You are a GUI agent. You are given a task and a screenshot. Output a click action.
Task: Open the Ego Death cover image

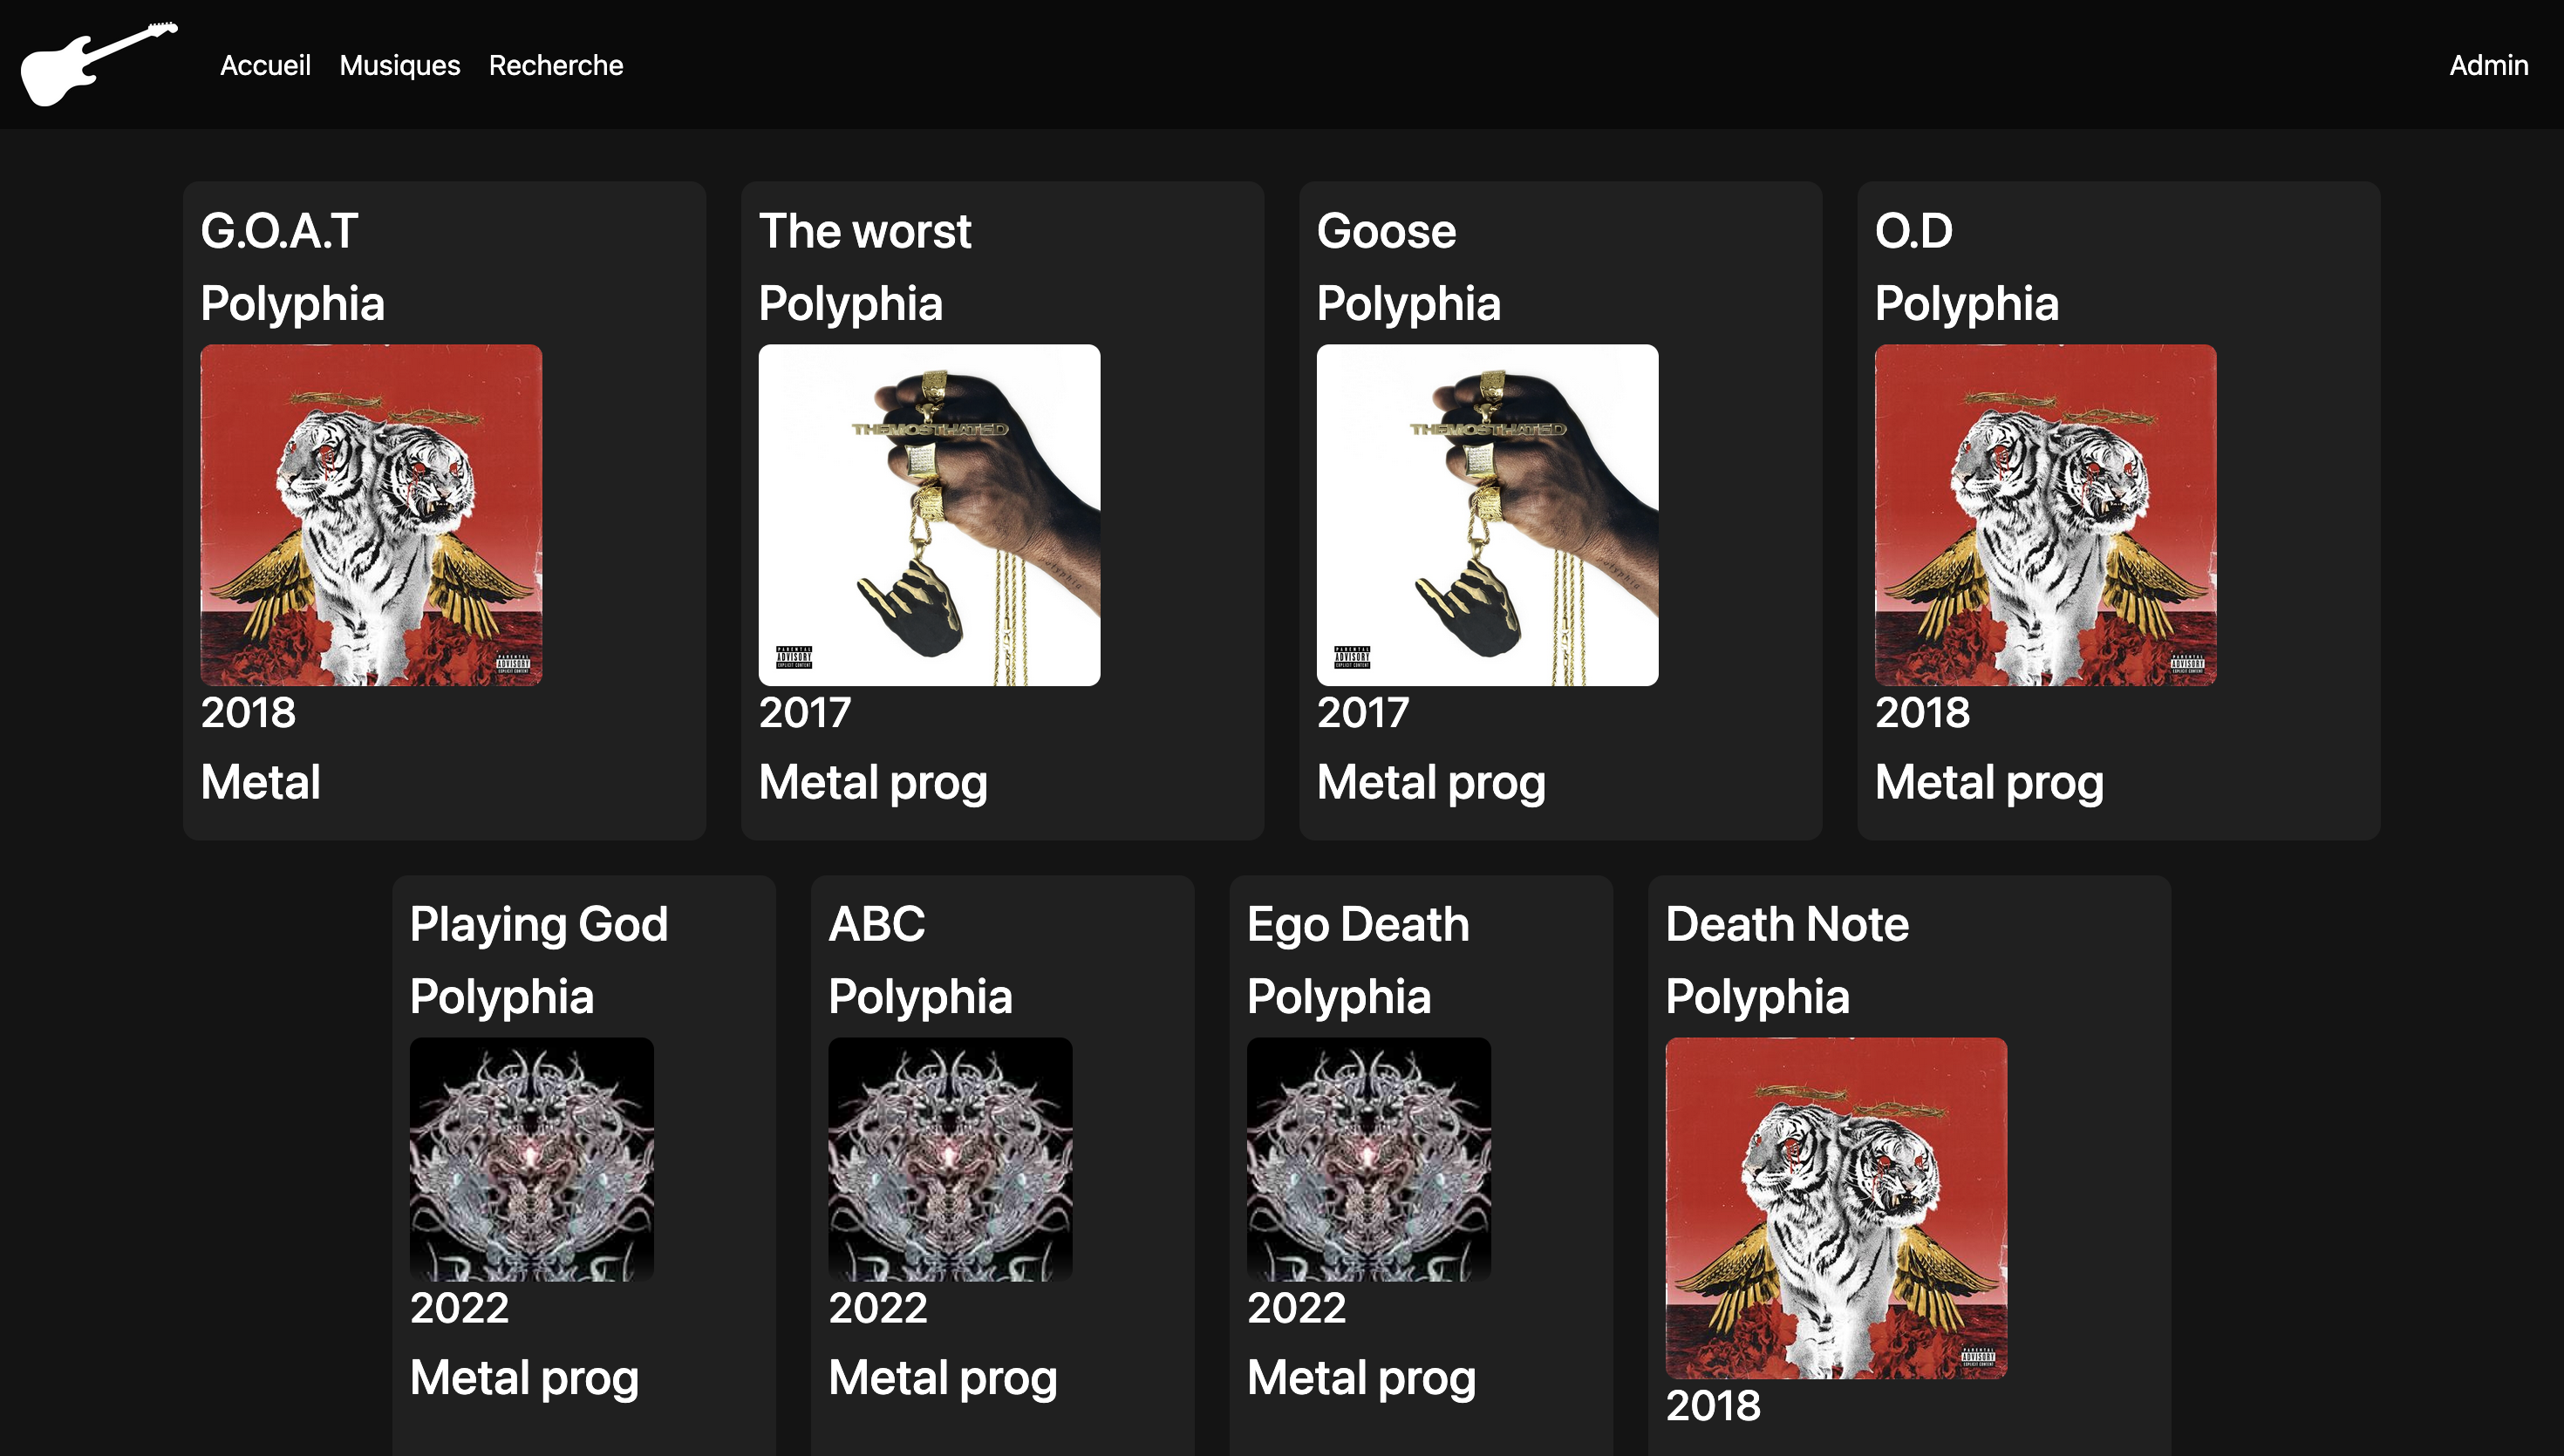pyautogui.click(x=1369, y=1160)
